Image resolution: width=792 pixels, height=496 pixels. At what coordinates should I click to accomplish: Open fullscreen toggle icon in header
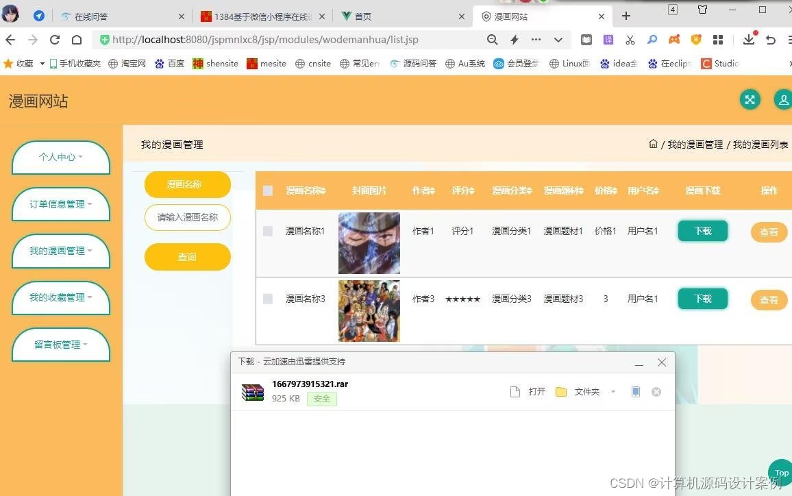point(750,99)
